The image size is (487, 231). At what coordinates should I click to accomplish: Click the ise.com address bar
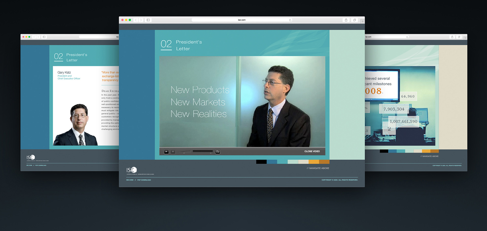coord(241,20)
